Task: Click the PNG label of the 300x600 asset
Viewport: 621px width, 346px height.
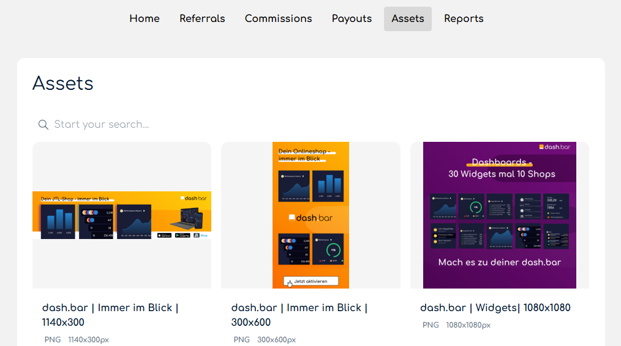Action: [241, 340]
